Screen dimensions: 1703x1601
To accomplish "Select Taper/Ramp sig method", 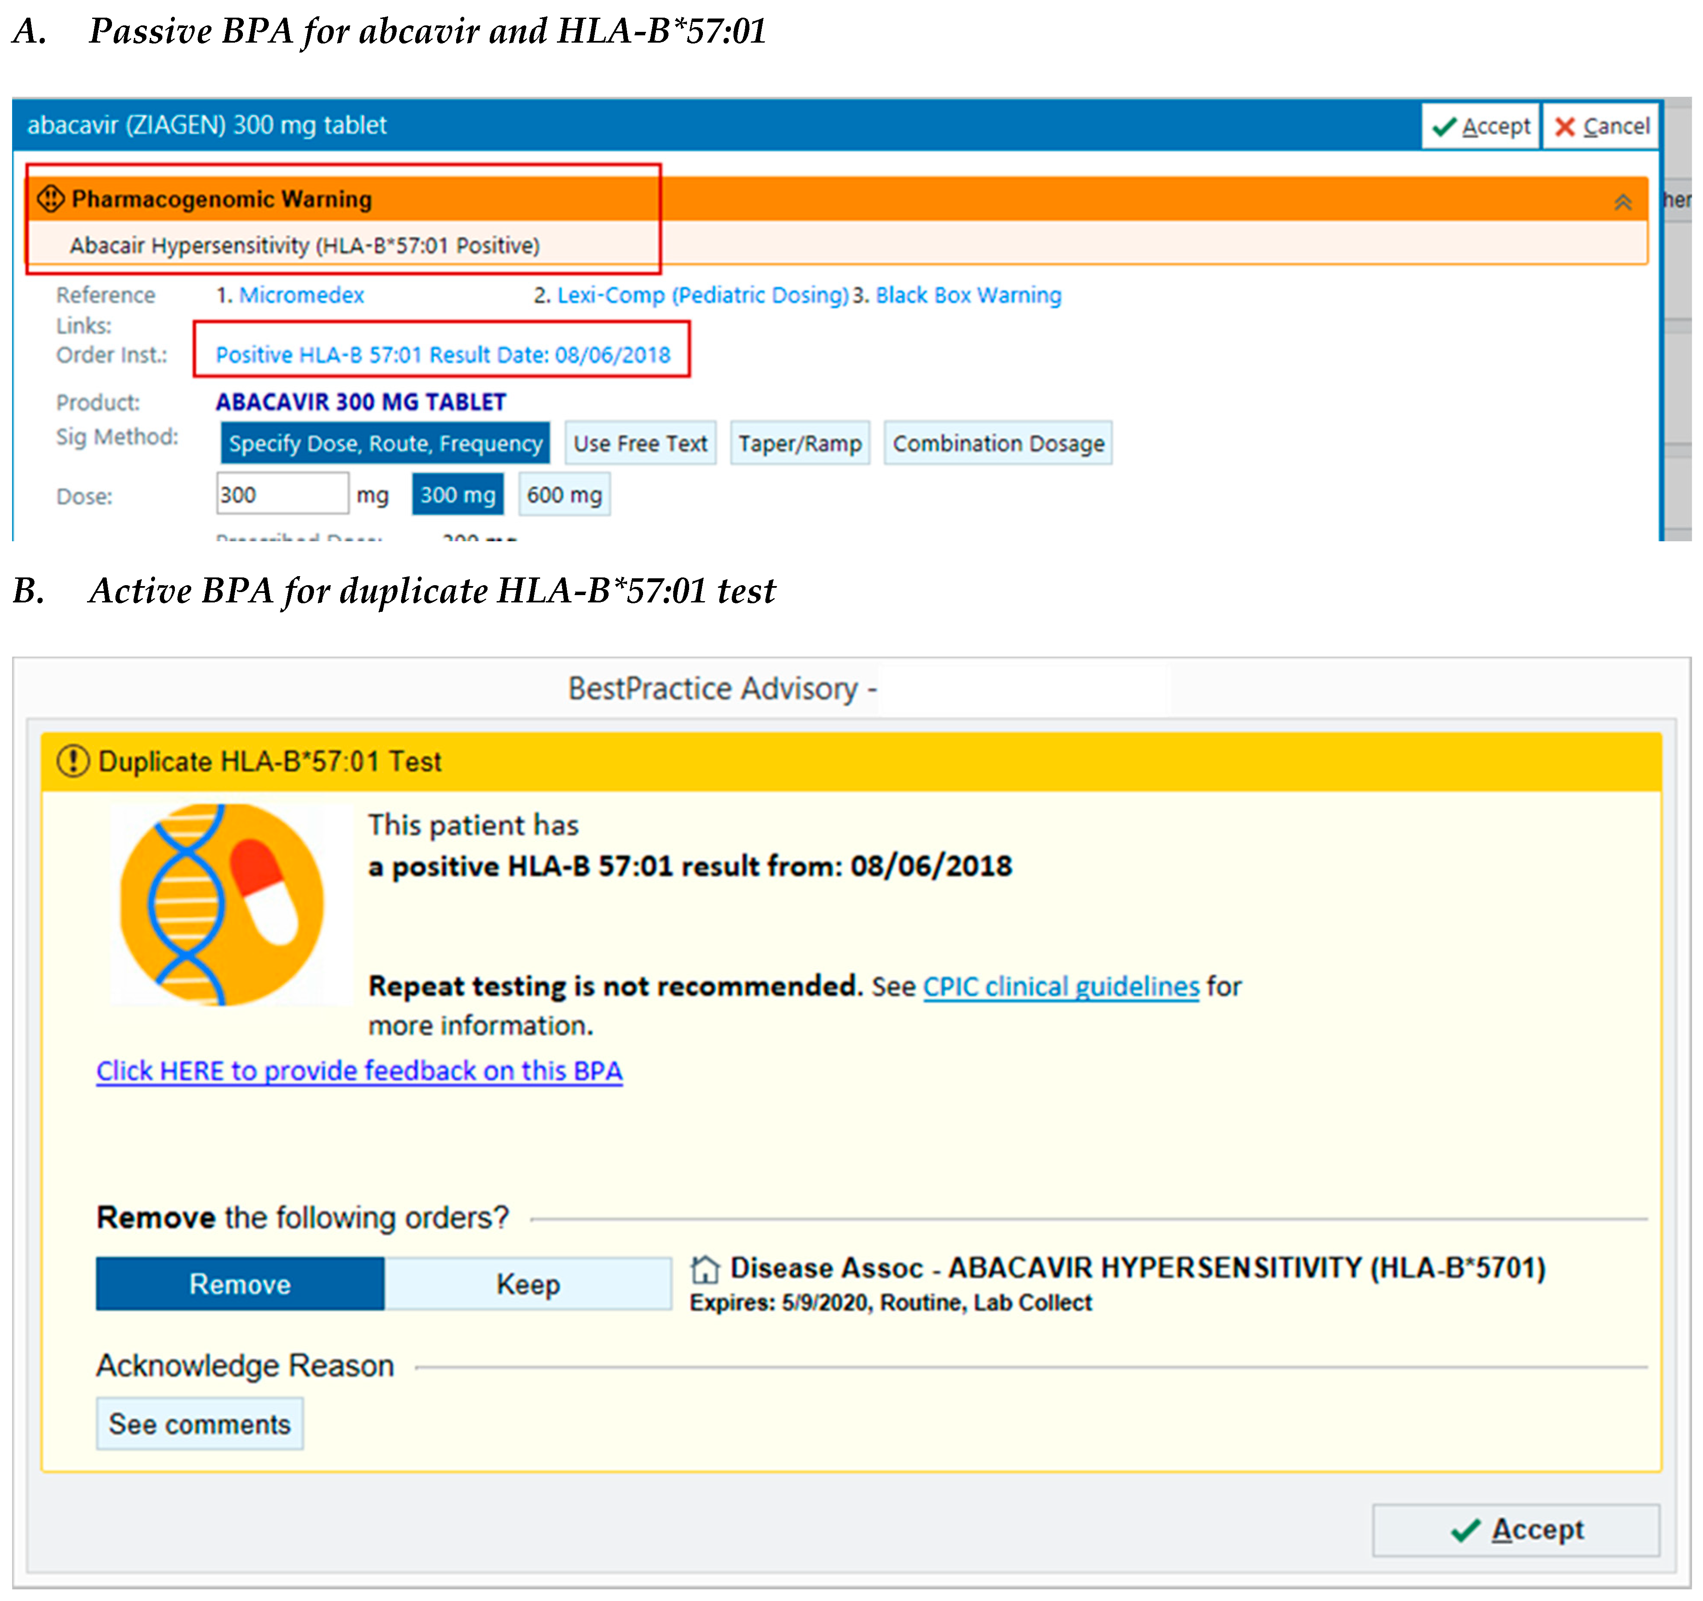I will 800,444.
